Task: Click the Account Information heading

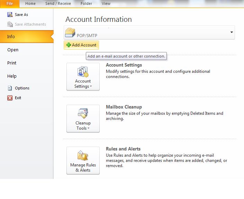Action: tap(99, 19)
